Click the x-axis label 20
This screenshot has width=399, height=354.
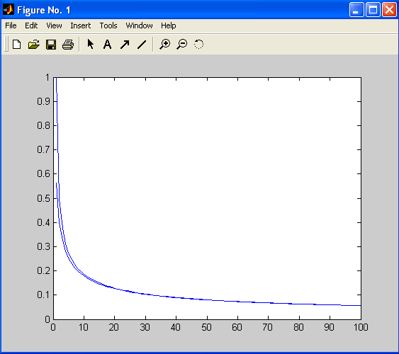coord(113,327)
